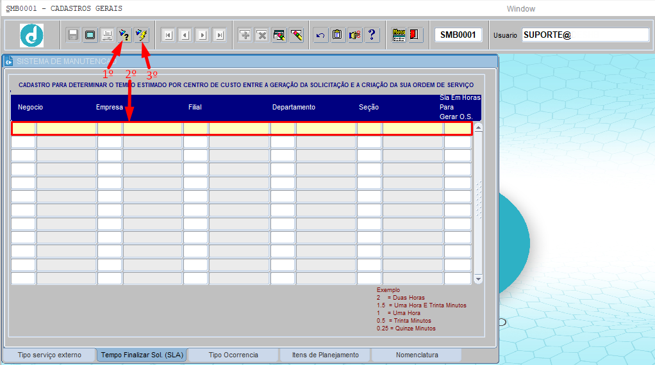Click the Menu icon in toolbar
Screen dimensions: 655x365
399,35
